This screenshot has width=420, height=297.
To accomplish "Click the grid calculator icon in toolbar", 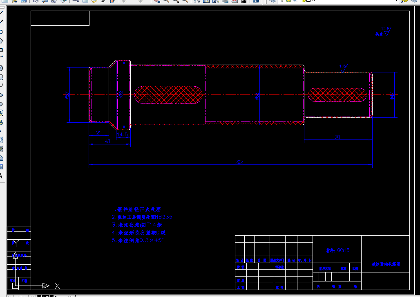I will tap(244, 1).
